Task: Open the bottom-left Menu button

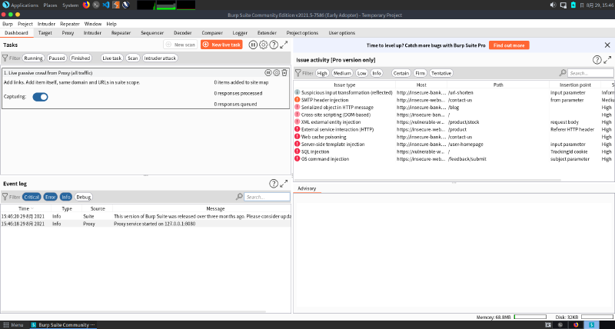Action: pyautogui.click(x=13, y=325)
